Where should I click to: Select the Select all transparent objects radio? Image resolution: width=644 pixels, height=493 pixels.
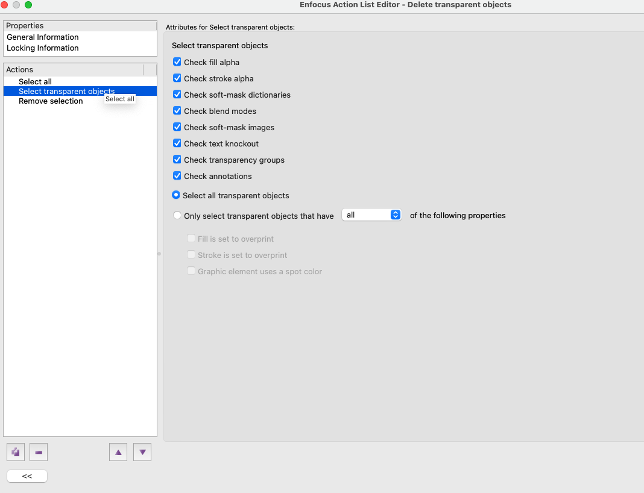(176, 195)
